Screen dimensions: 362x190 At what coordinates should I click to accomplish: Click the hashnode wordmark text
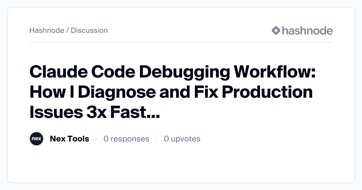click(307, 30)
